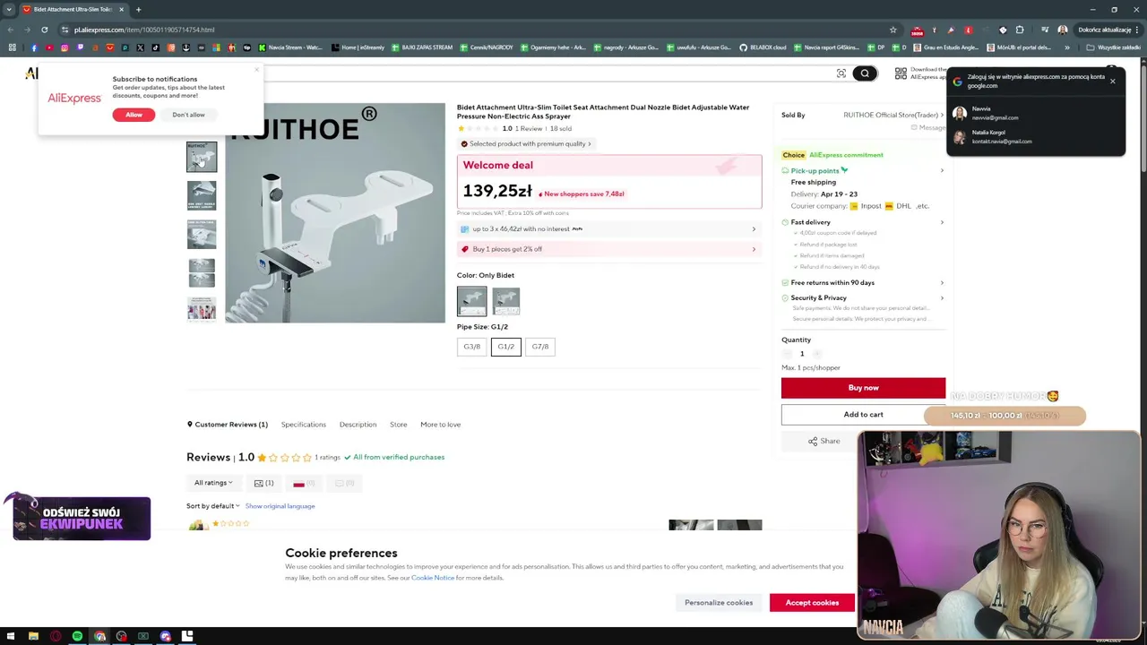Expand Security & Privacy details
1147x645 pixels.
863,298
